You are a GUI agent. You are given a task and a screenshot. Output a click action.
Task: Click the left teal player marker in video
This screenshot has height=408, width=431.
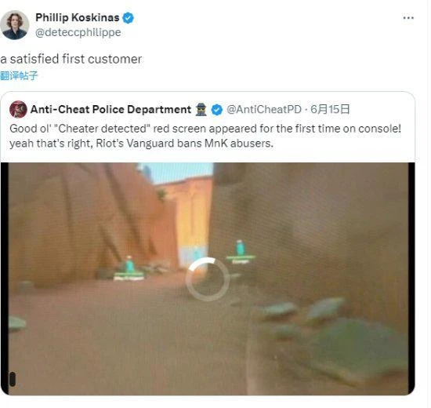click(129, 268)
